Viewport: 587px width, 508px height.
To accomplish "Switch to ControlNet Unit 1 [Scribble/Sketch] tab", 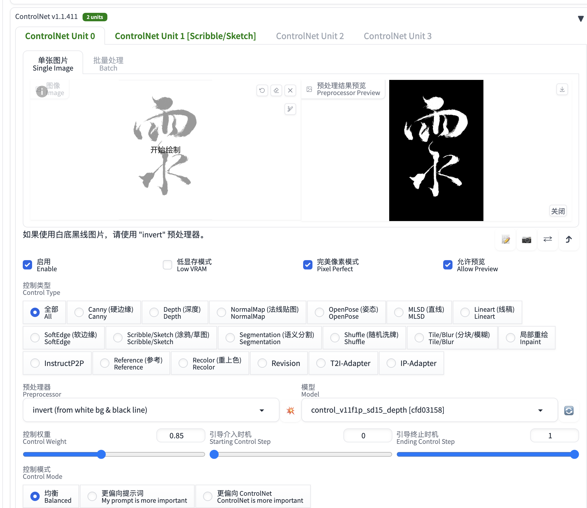I will pyautogui.click(x=185, y=36).
